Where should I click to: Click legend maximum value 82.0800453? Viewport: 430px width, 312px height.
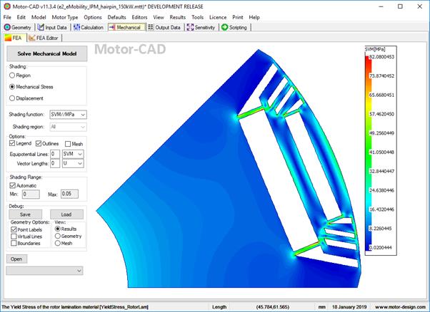381,57
